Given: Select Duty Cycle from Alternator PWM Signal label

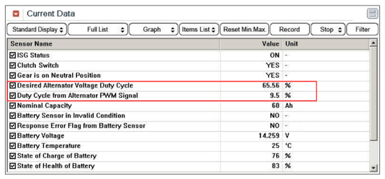Looking at the screenshot, I should [x=78, y=96].
